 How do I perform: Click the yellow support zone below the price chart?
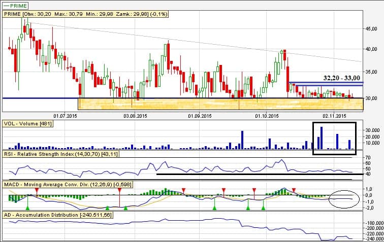click(203, 104)
